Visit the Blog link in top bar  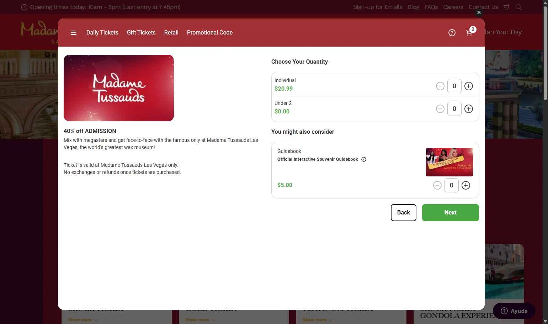coord(414,7)
